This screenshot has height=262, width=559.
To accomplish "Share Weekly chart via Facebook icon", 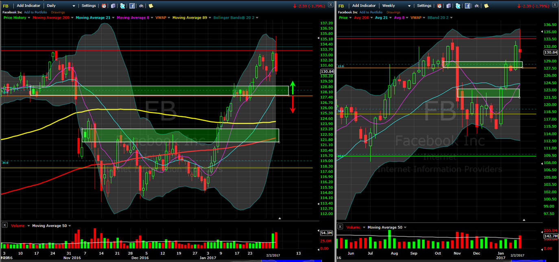I will tap(467, 6).
